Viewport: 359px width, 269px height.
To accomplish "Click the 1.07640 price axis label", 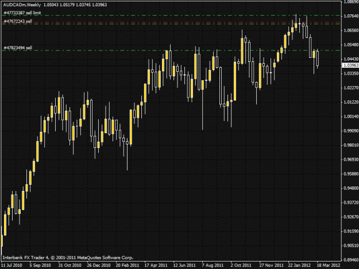I will 351,16.
